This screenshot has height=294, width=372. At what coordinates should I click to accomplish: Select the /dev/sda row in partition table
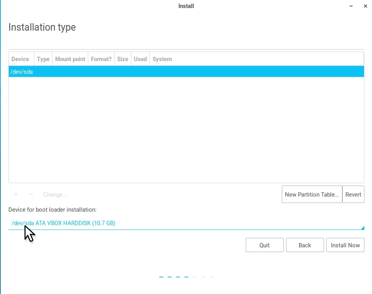(x=186, y=71)
